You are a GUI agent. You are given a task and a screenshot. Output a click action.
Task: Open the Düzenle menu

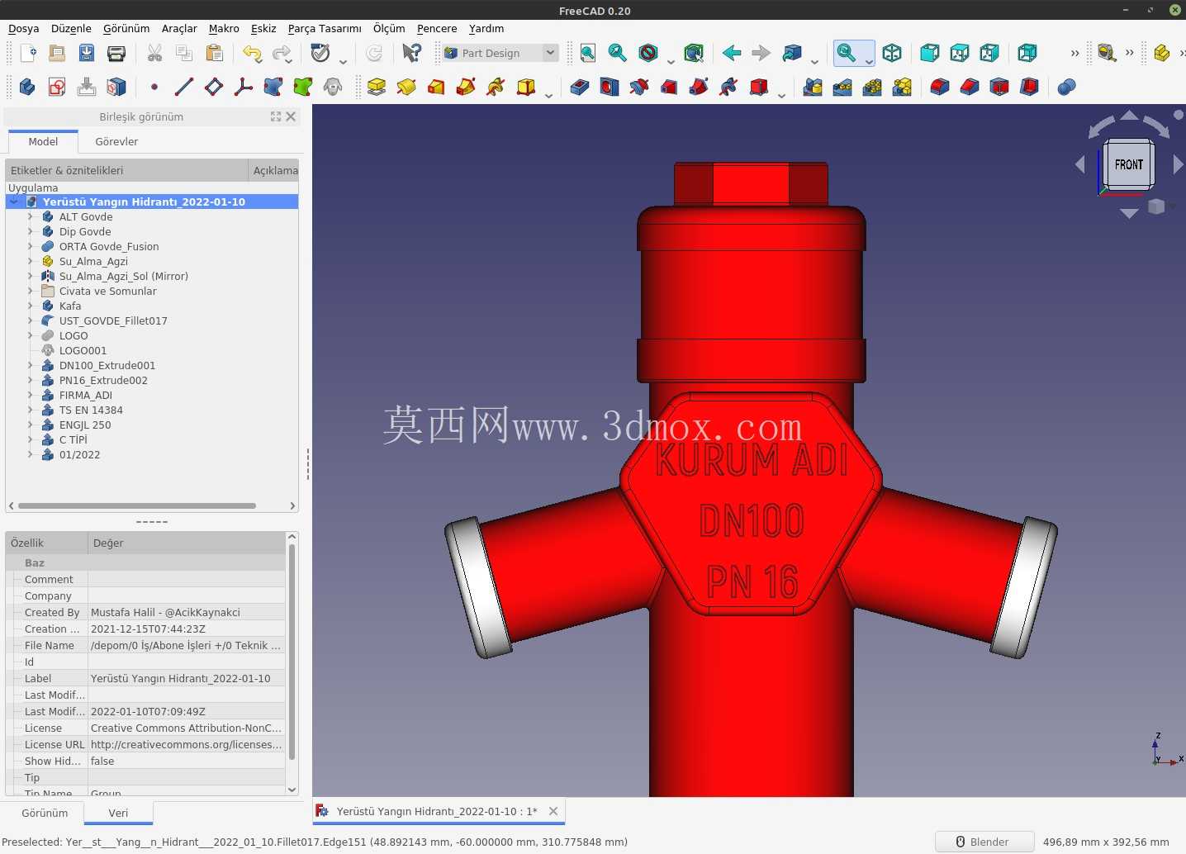coord(71,28)
